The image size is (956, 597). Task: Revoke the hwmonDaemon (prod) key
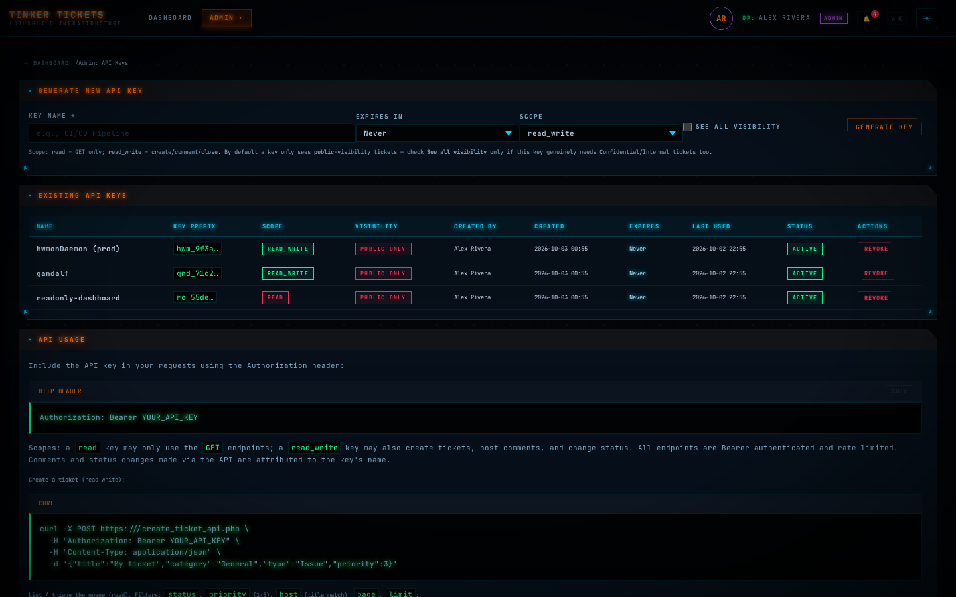pyautogui.click(x=876, y=249)
